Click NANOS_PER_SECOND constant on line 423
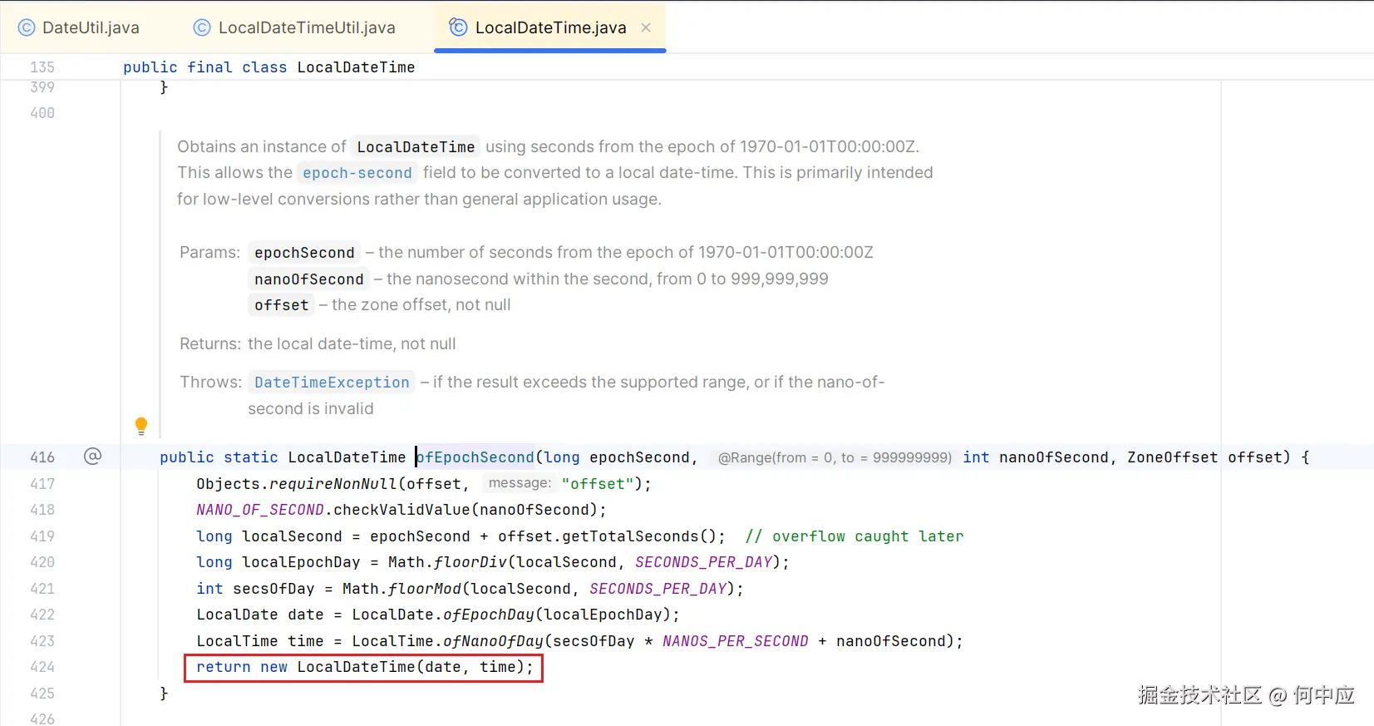 735,641
